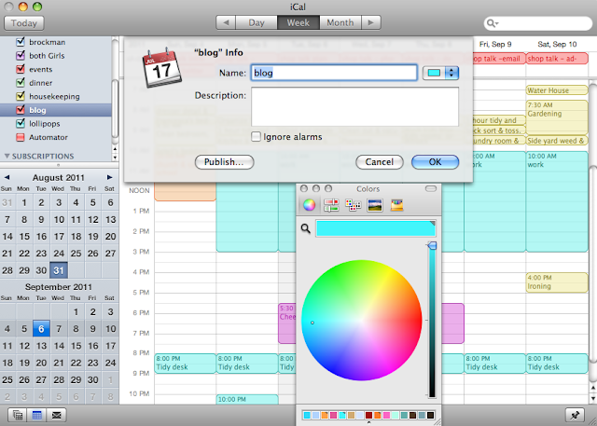Open Saturday's Tidy desk event
Image resolution: width=597 pixels, height=426 pixels.
click(557, 364)
